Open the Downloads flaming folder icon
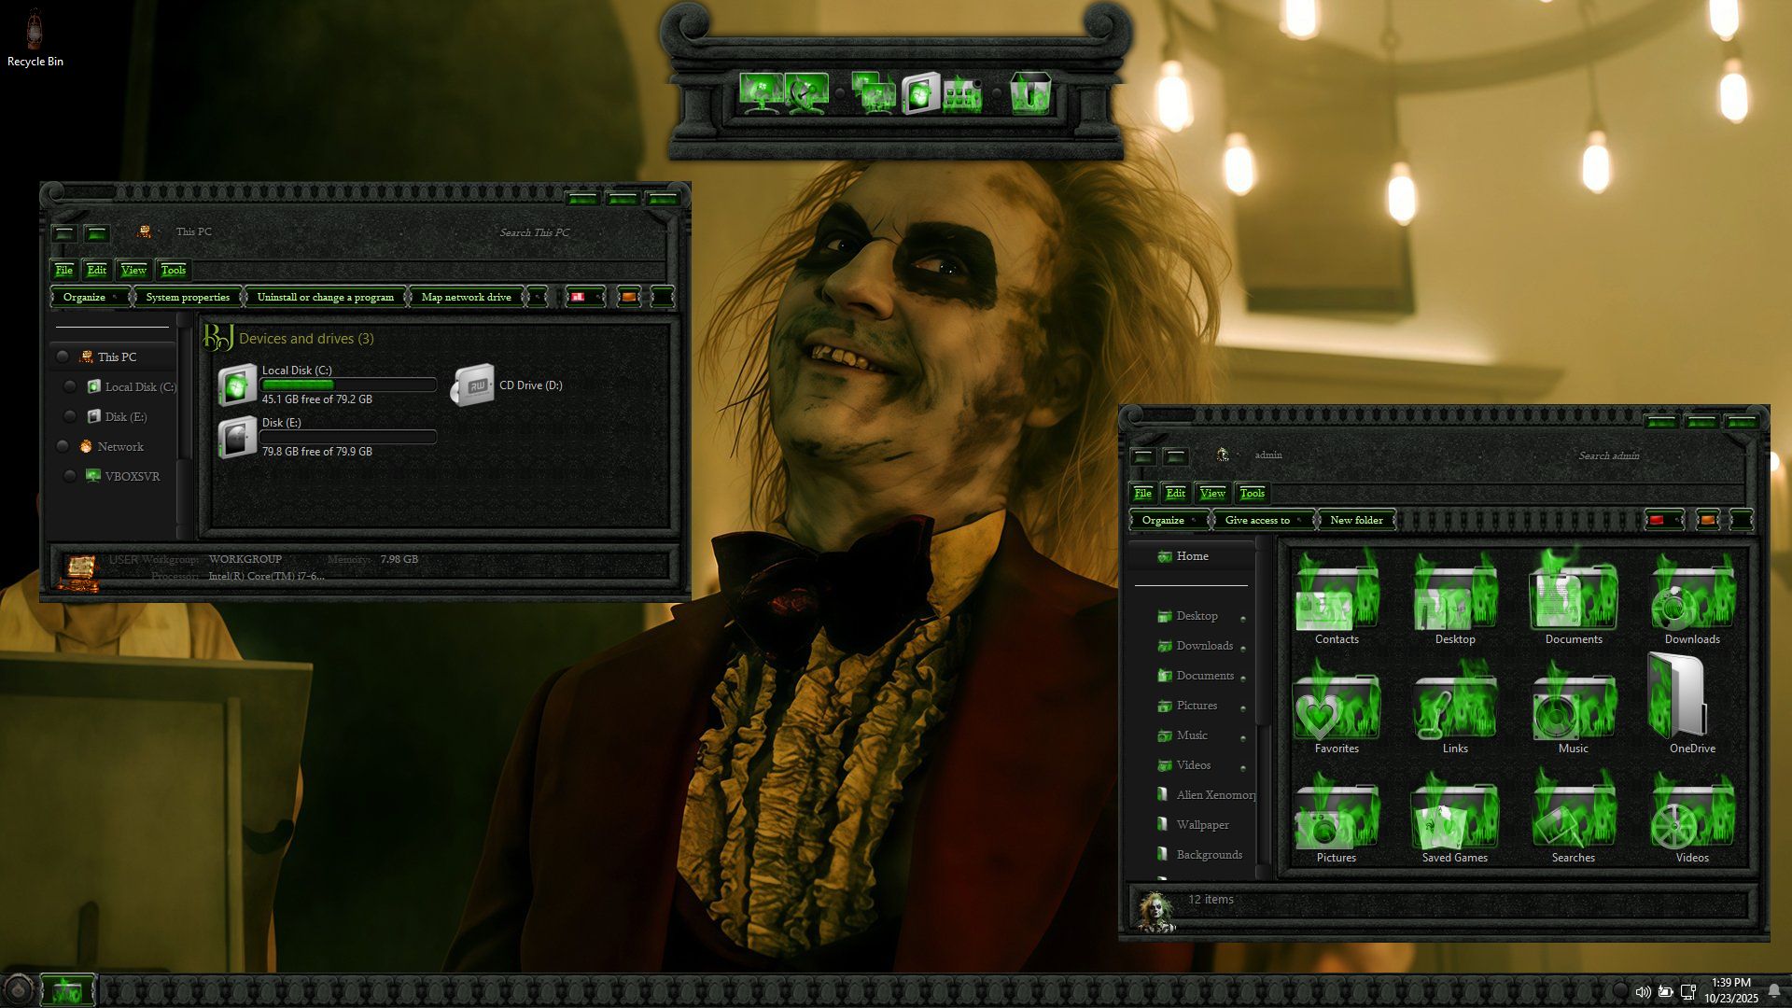 (1691, 597)
